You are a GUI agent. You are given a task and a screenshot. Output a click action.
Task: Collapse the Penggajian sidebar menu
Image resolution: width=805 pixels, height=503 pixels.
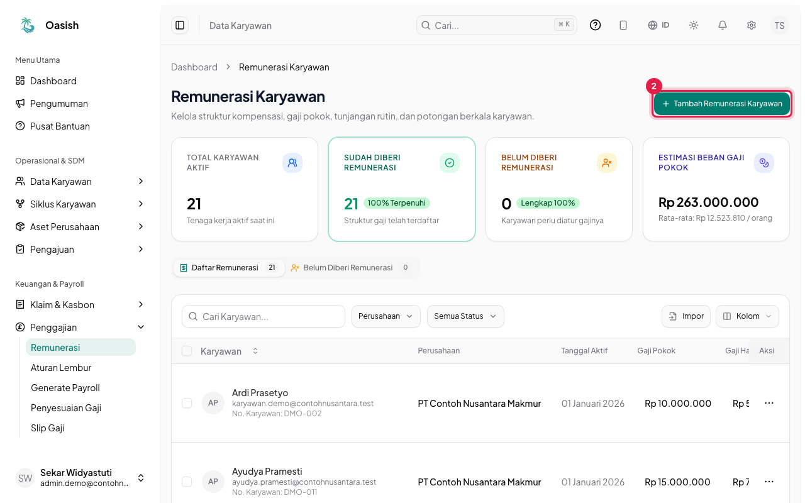pos(80,328)
